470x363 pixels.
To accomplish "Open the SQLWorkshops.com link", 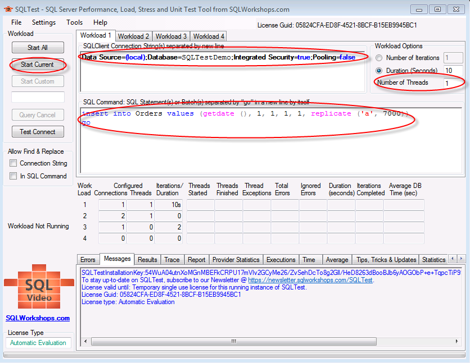I will 38,318.
